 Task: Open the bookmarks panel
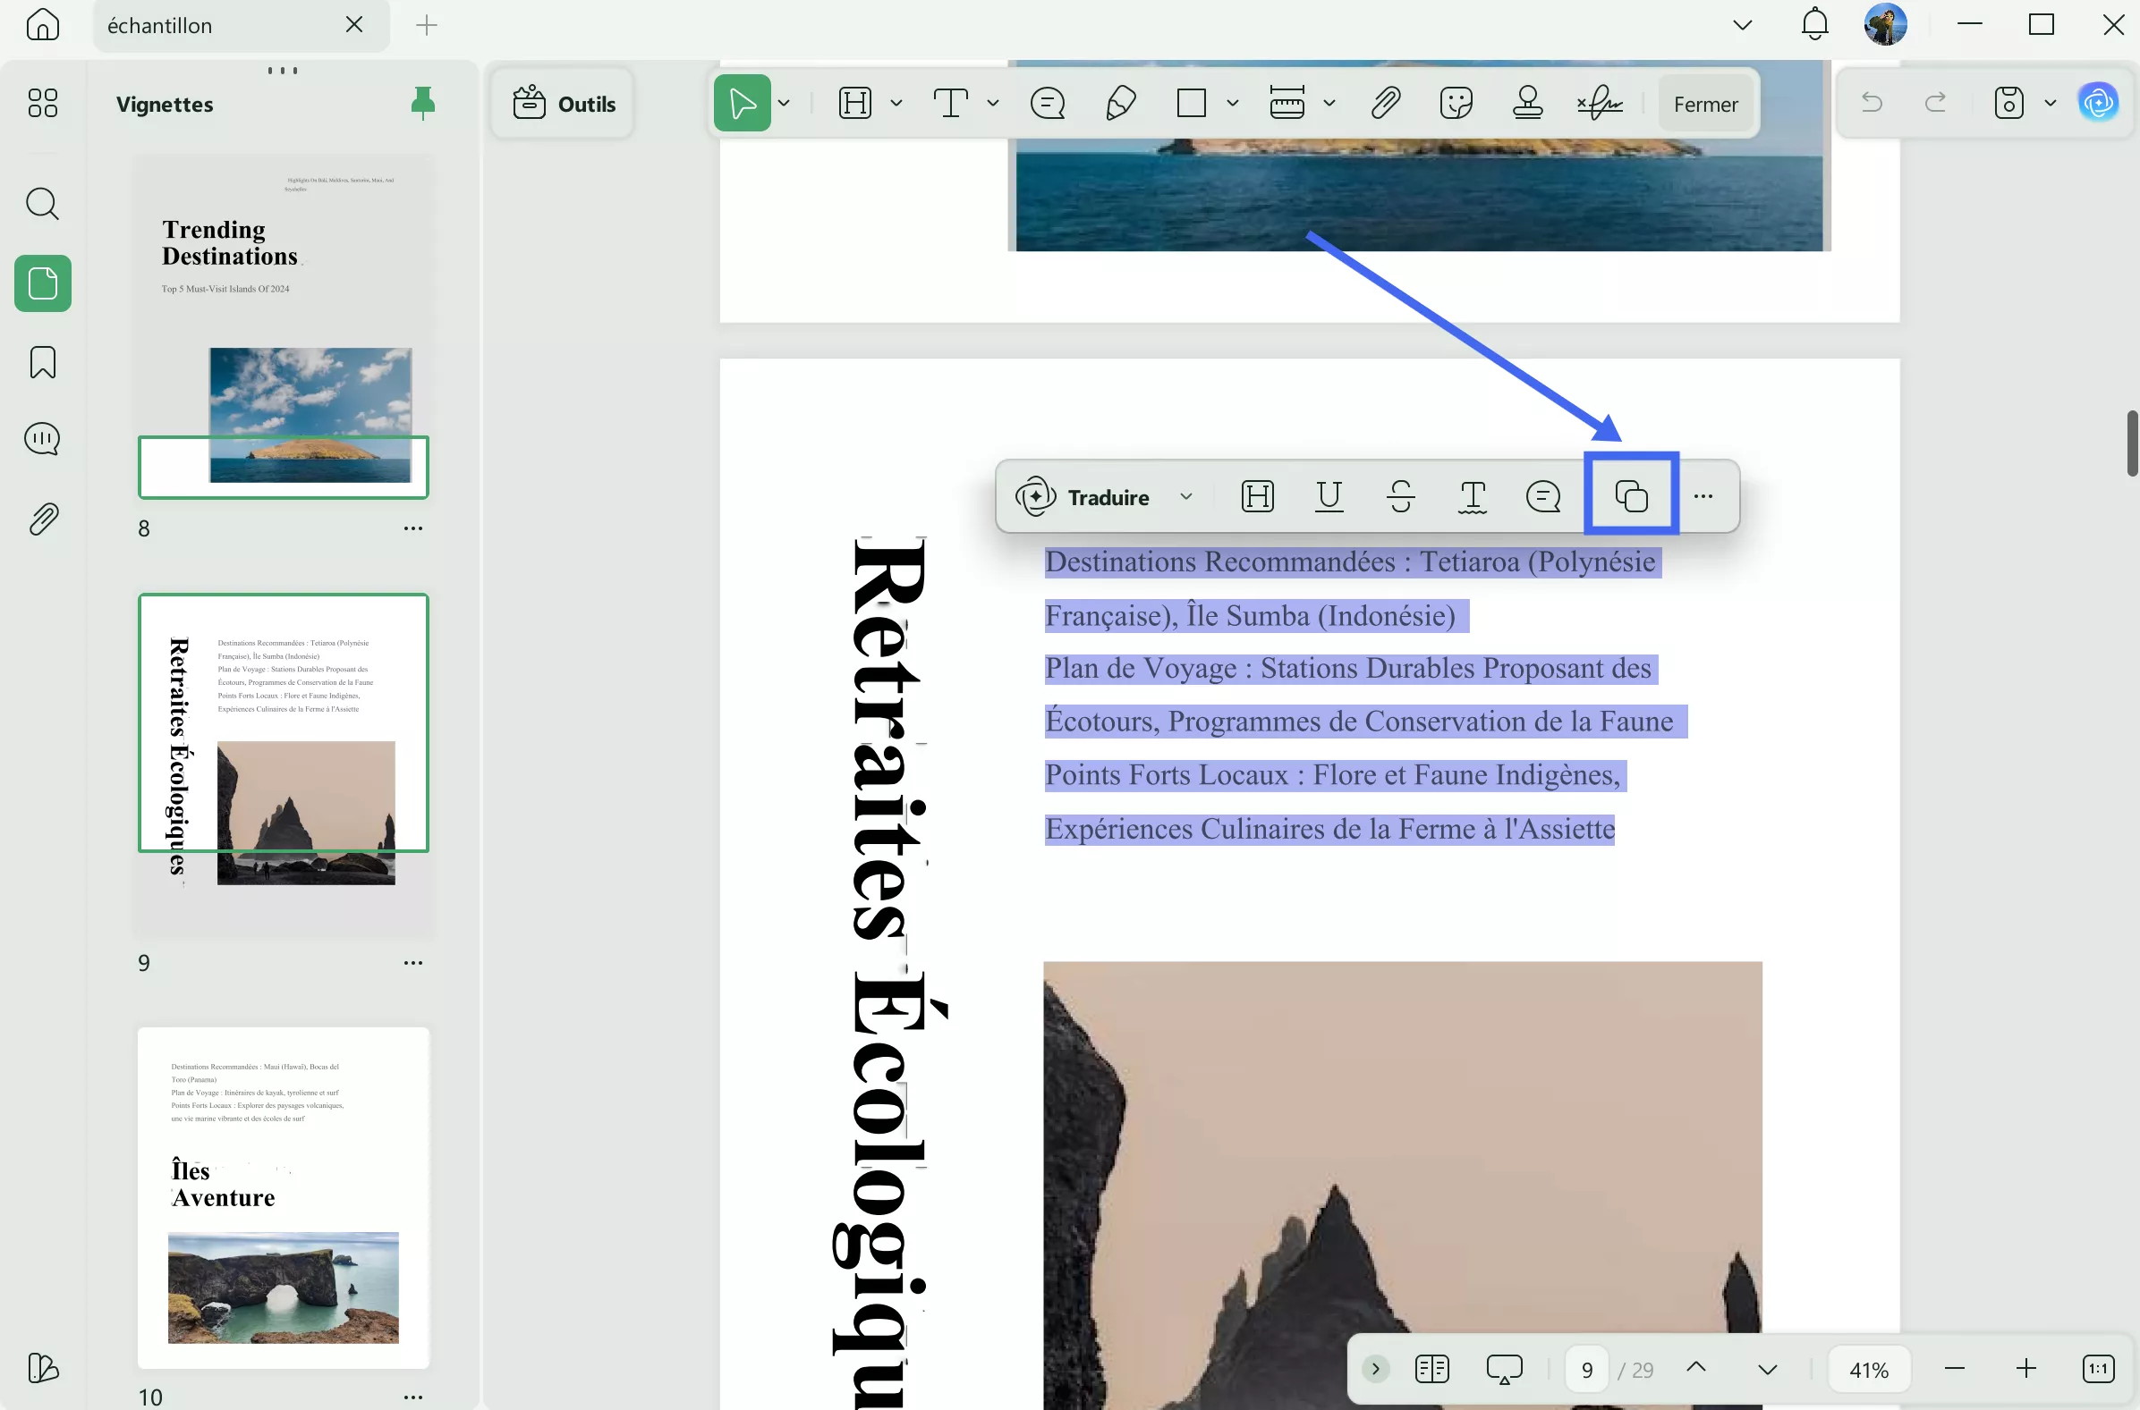click(x=42, y=361)
